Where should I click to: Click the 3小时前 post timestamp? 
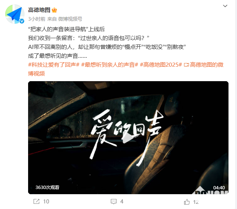pos(37,19)
